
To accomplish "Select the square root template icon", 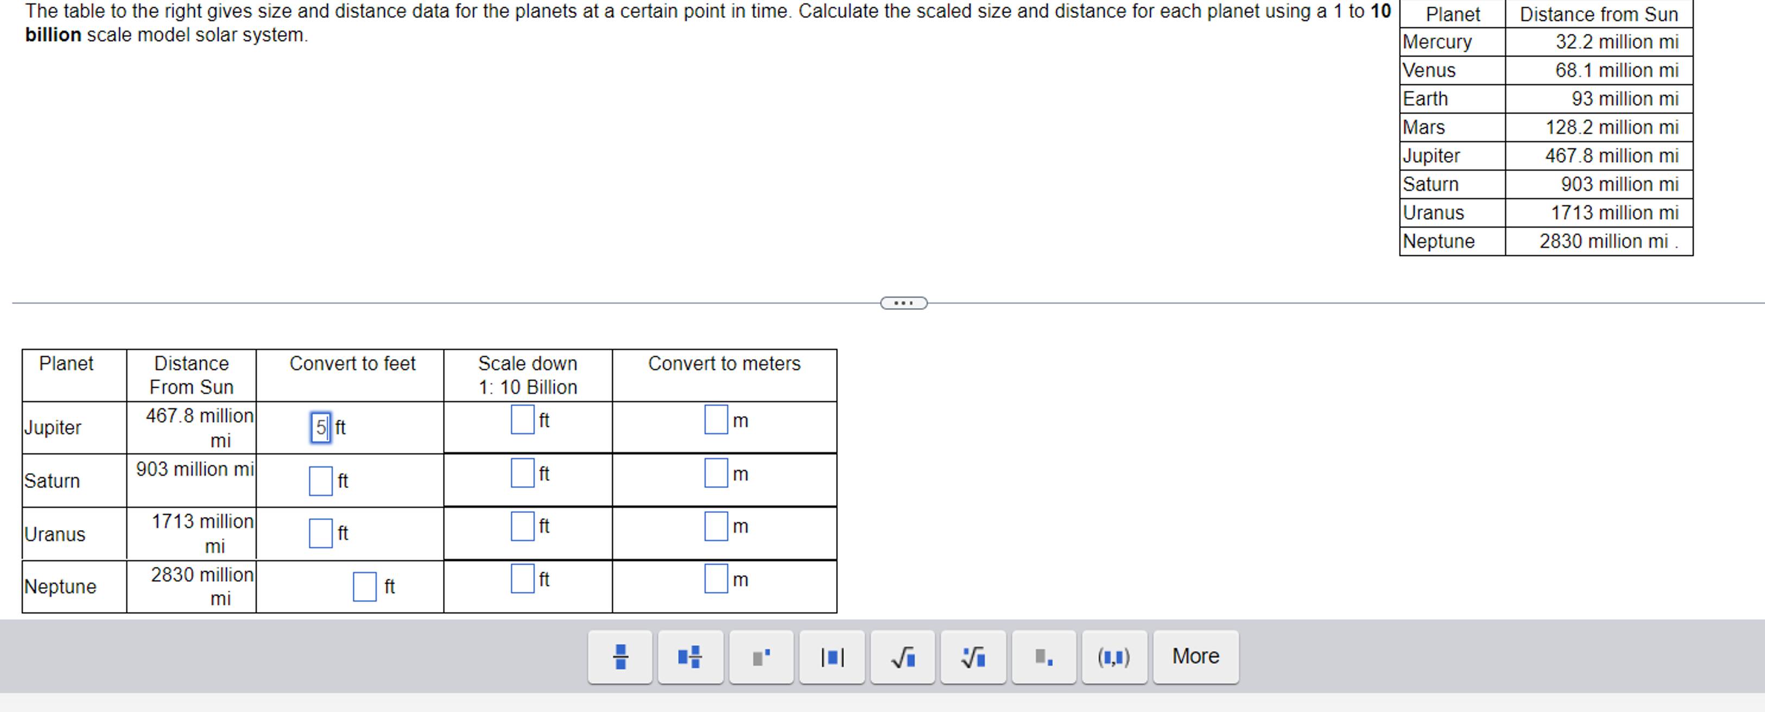I will click(902, 656).
